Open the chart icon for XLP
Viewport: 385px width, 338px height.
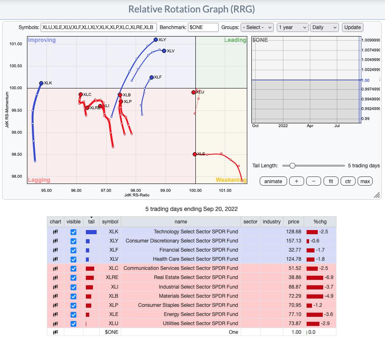click(x=56, y=305)
